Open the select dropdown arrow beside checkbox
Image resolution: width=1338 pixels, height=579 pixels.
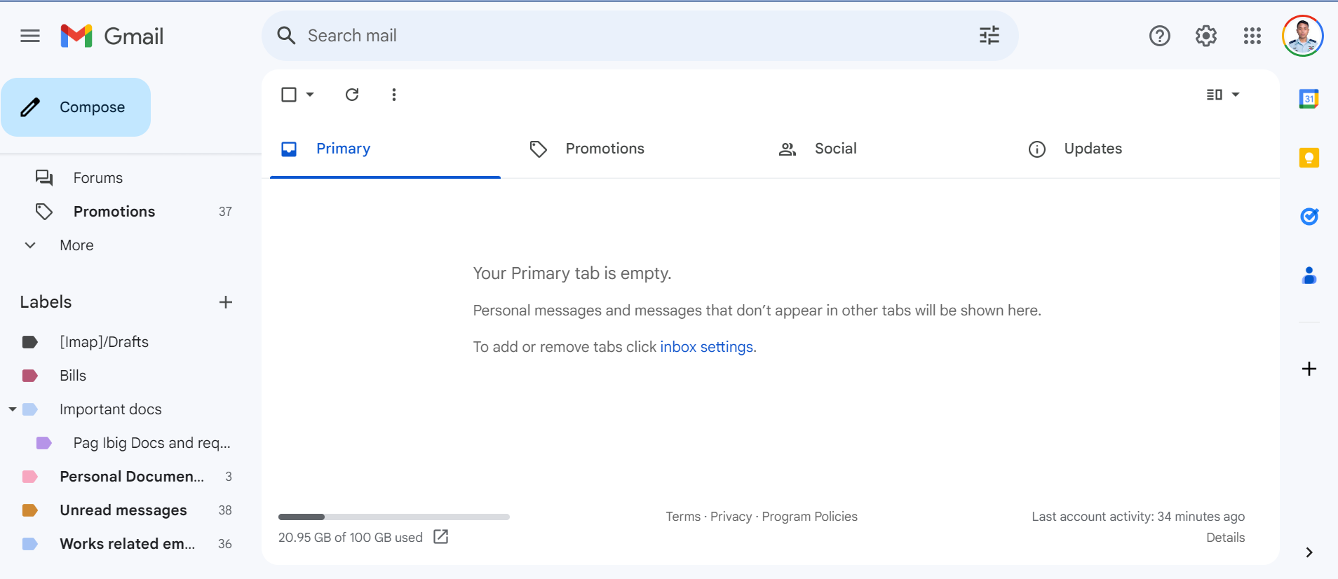pyautogui.click(x=310, y=95)
